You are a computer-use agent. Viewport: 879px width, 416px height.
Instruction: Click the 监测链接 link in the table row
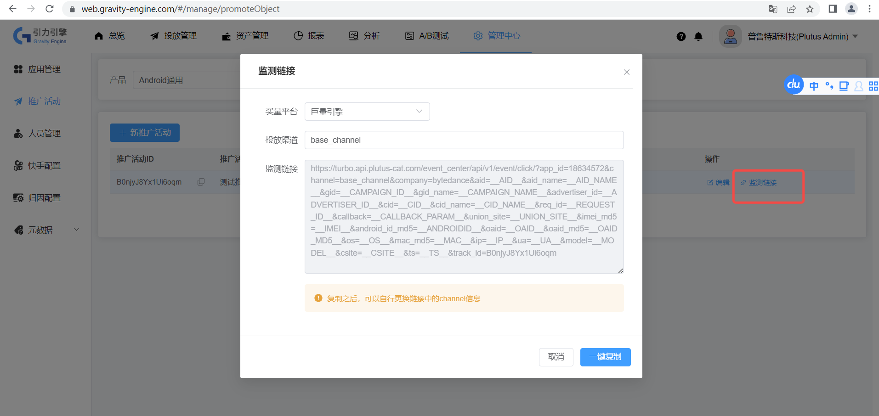[759, 183]
